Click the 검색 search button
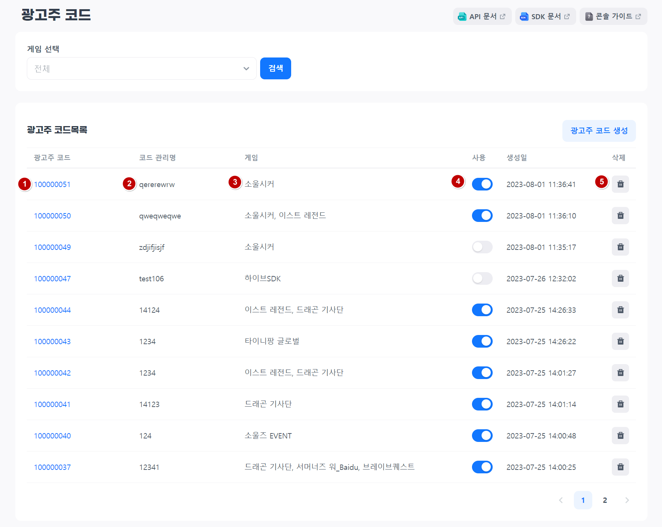 [x=275, y=69]
